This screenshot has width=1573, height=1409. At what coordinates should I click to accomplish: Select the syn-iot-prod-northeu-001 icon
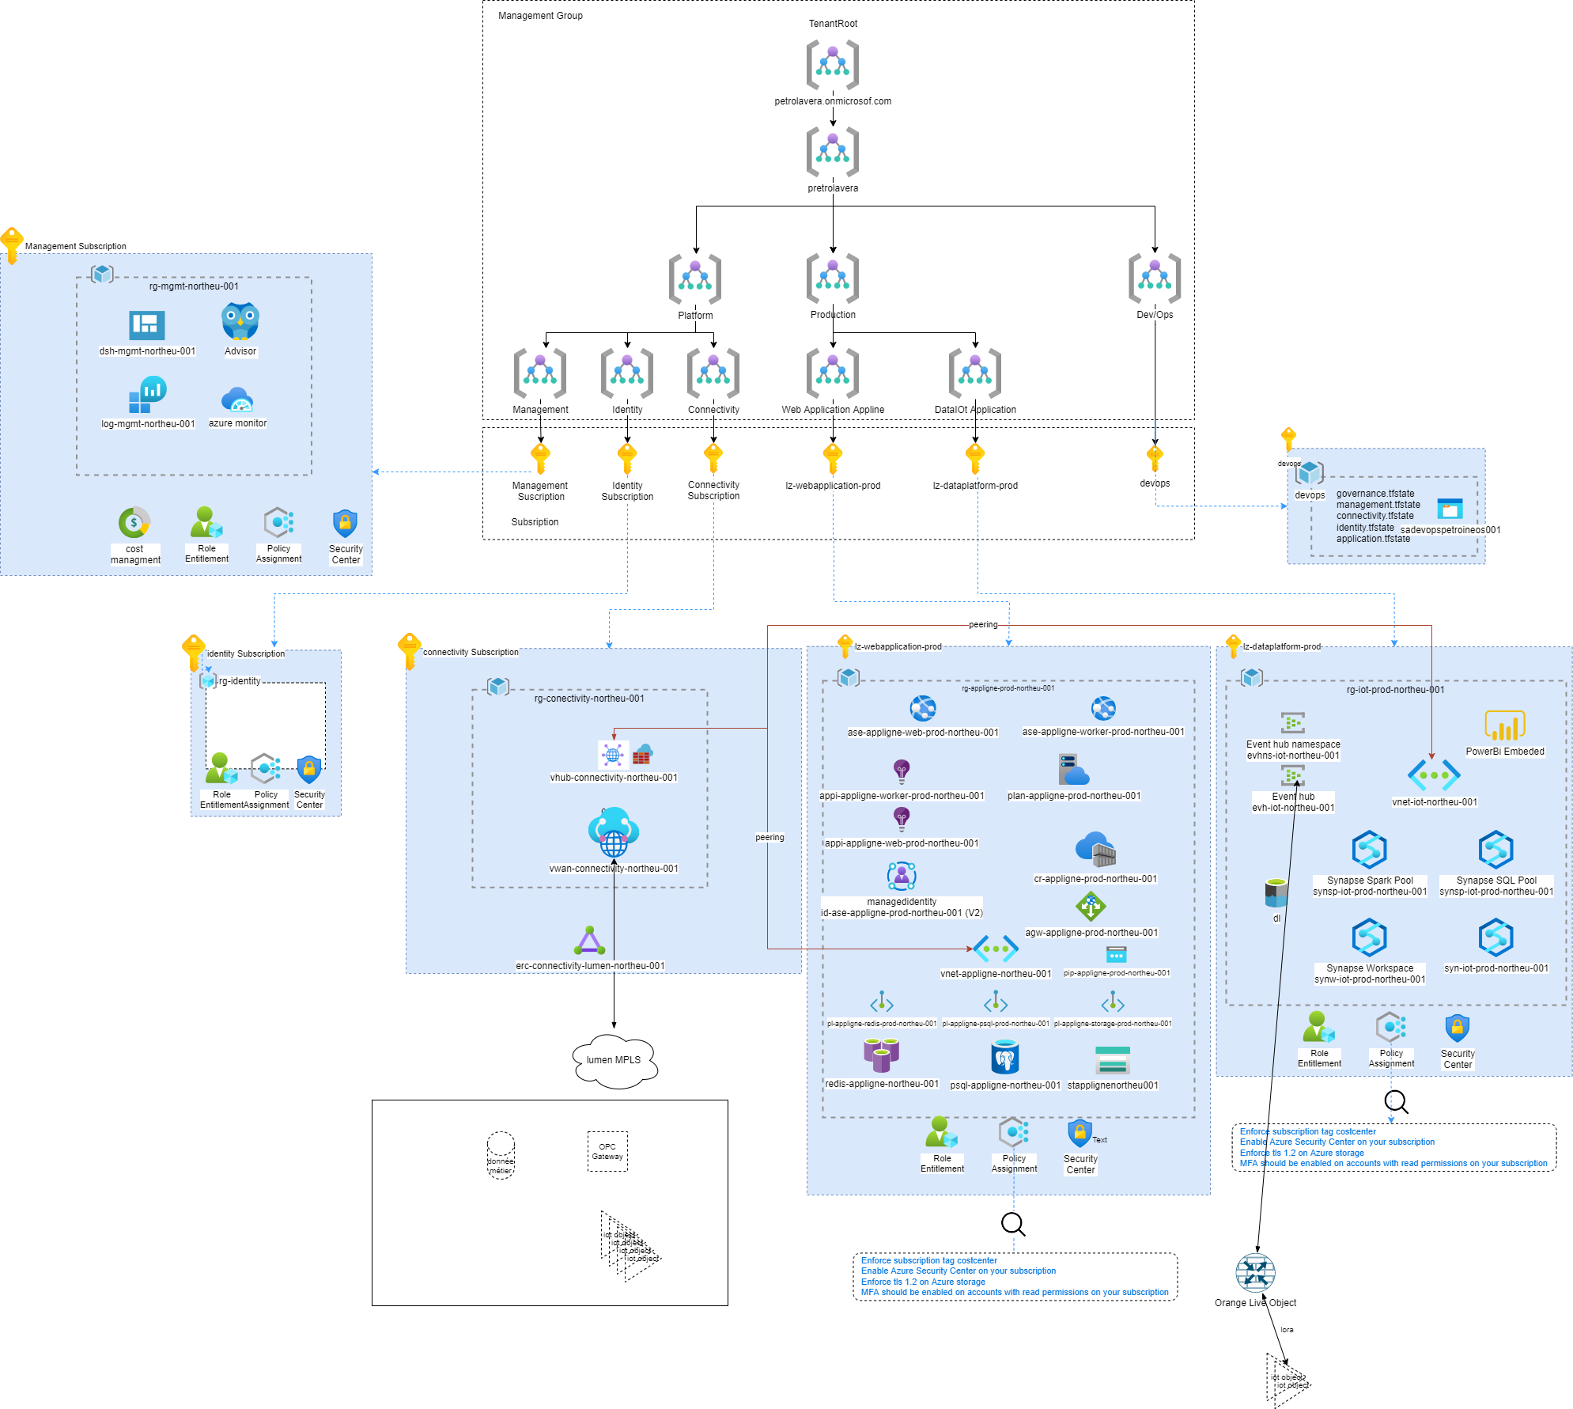[x=1496, y=937]
